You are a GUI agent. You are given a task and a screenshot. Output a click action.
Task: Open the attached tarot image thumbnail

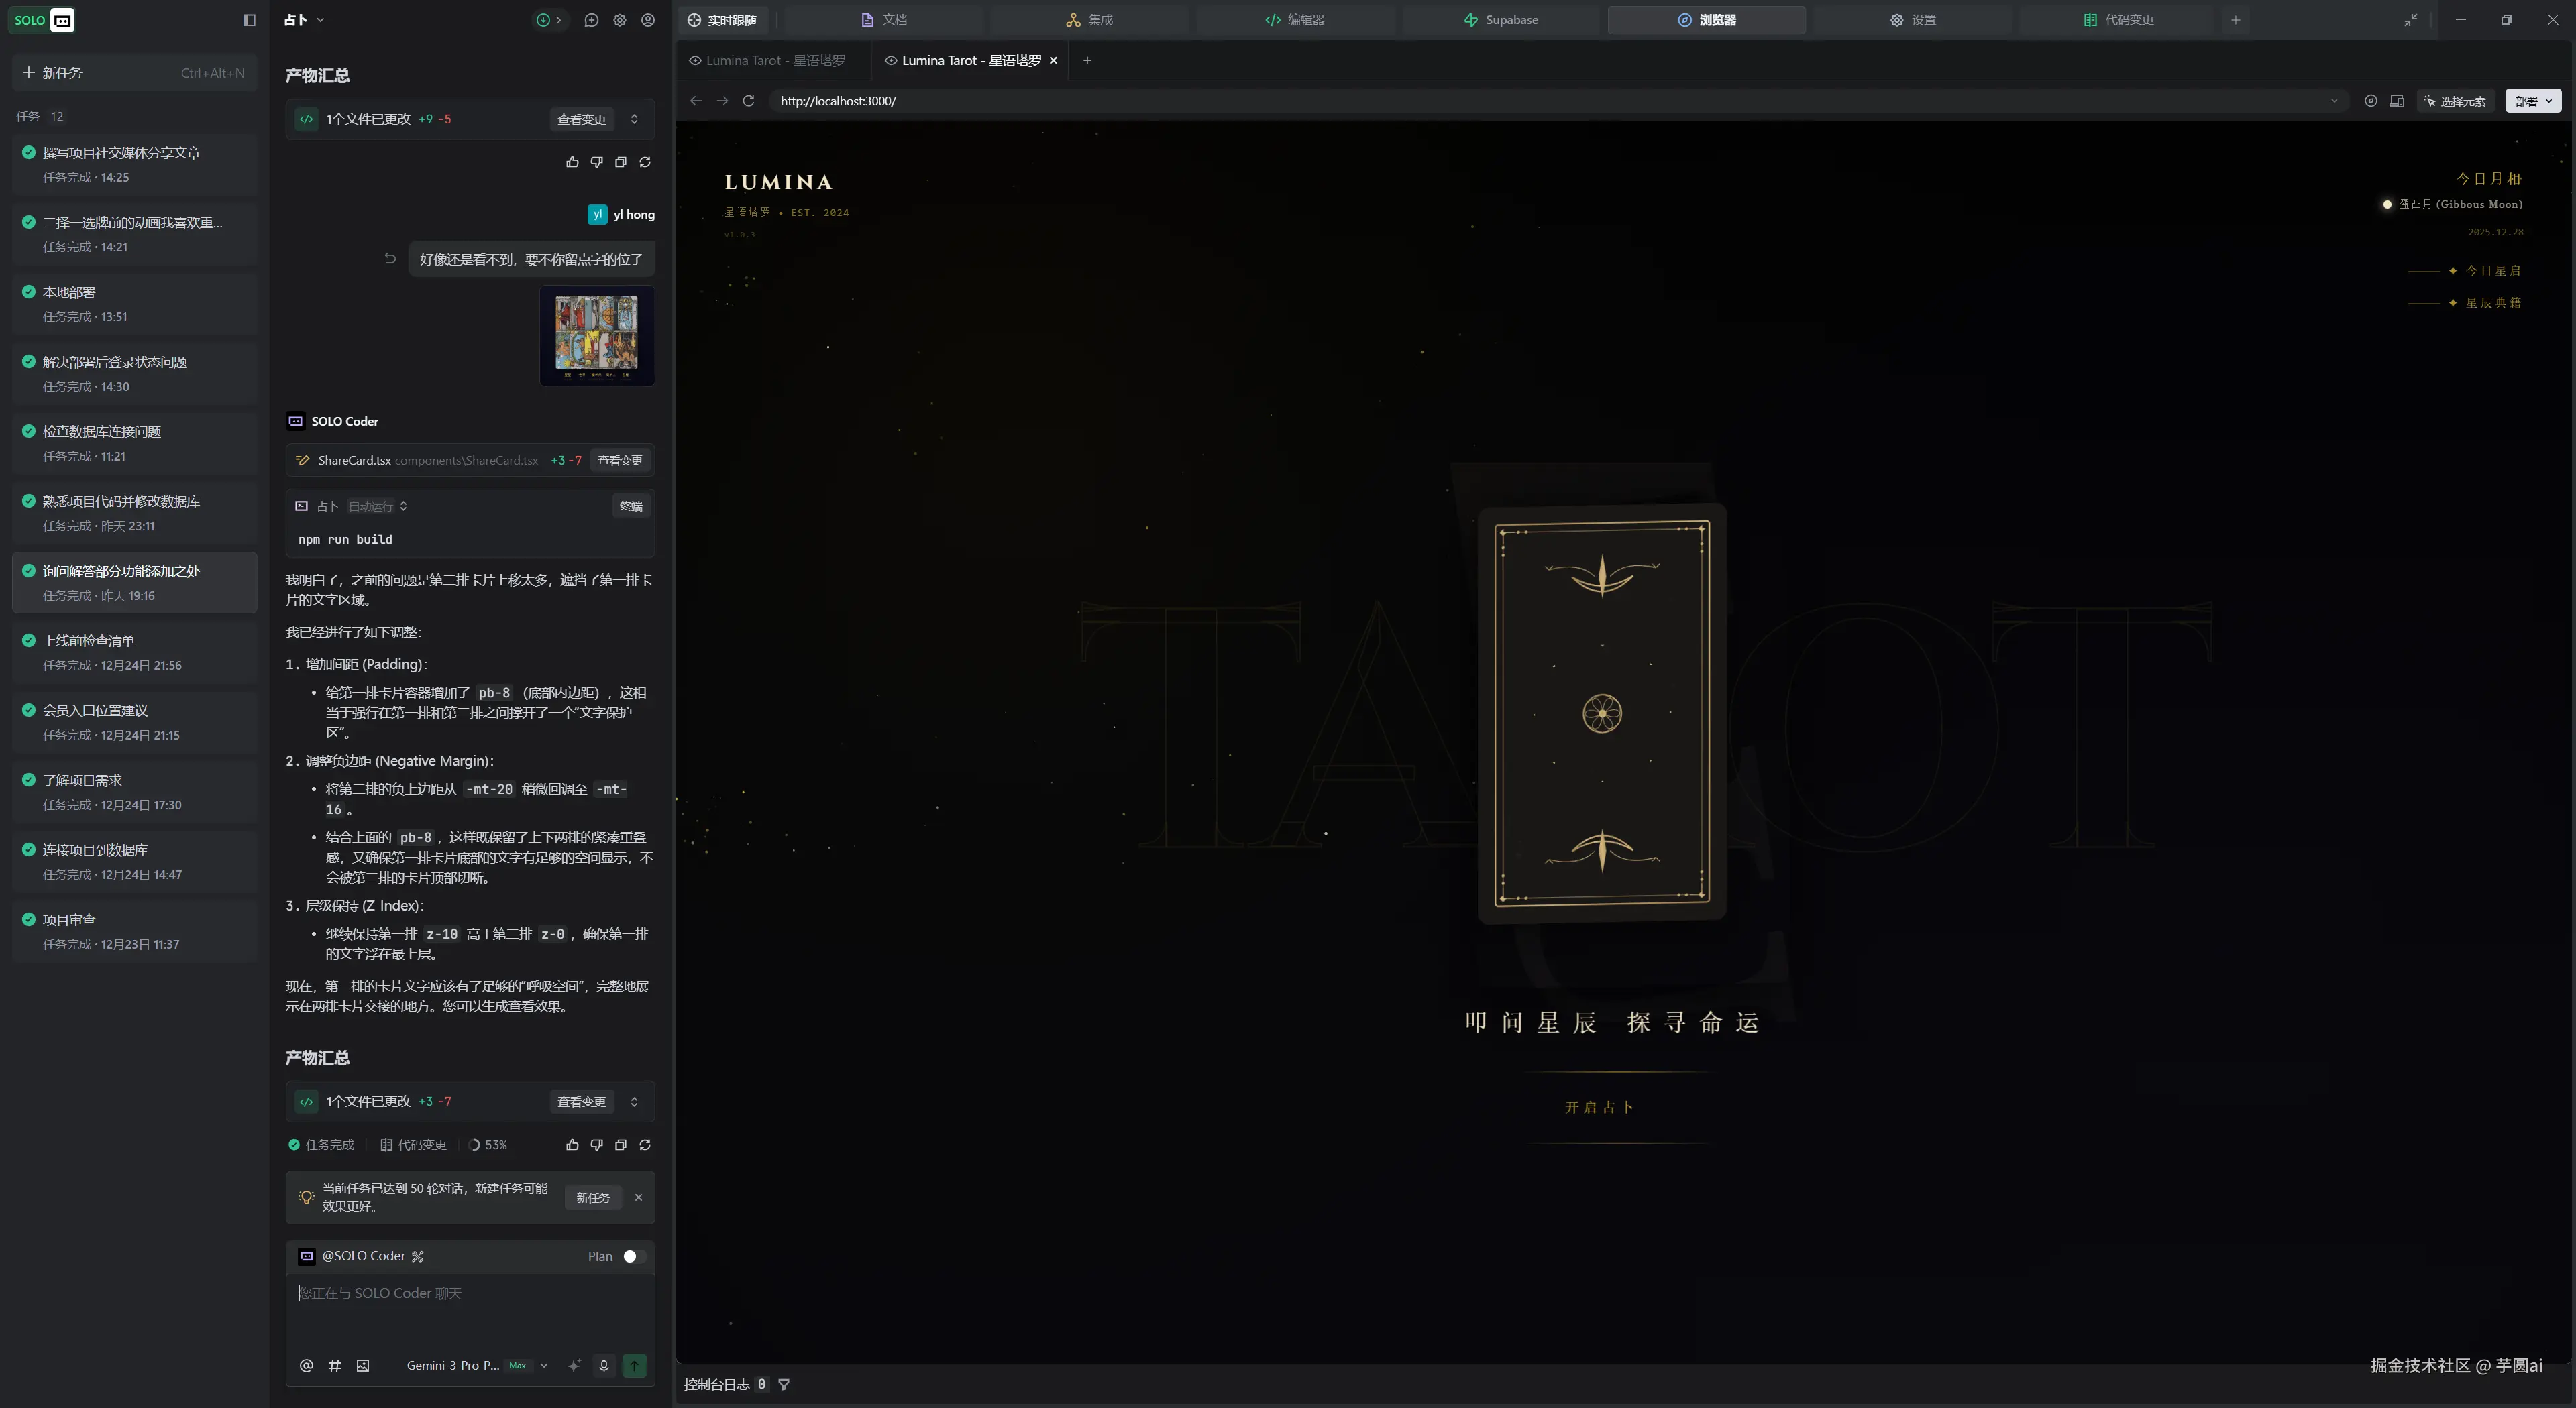[597, 336]
